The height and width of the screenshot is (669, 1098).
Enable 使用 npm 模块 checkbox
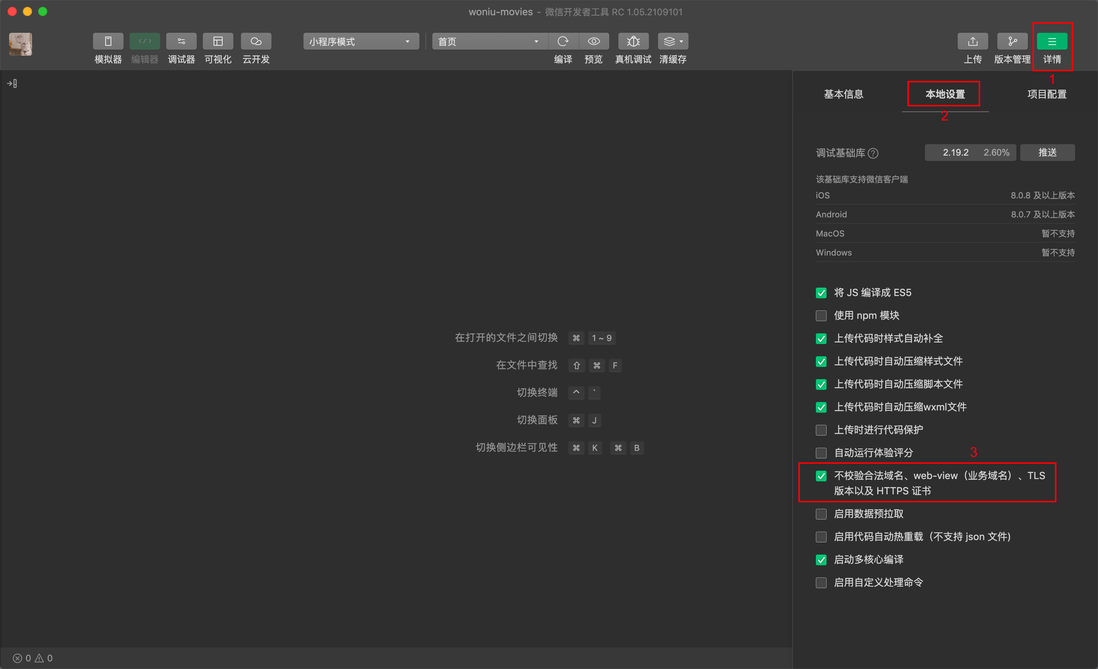click(821, 316)
